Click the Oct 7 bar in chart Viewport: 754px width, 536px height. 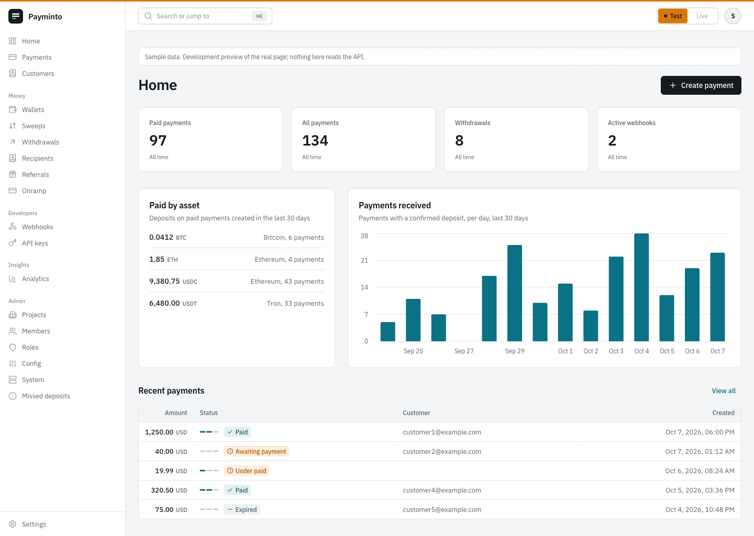[717, 297]
